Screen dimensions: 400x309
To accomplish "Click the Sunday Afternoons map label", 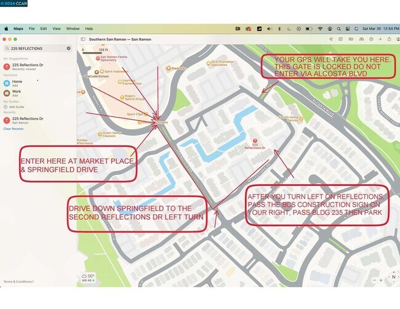I will 85,142.
